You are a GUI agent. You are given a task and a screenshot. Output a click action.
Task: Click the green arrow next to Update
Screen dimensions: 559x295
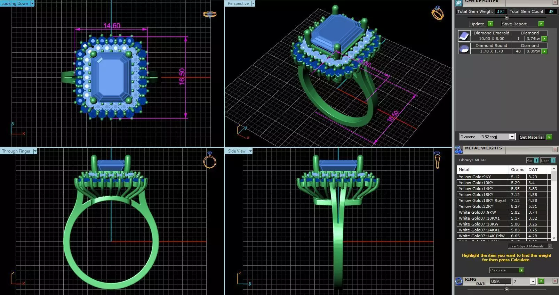[490, 24]
